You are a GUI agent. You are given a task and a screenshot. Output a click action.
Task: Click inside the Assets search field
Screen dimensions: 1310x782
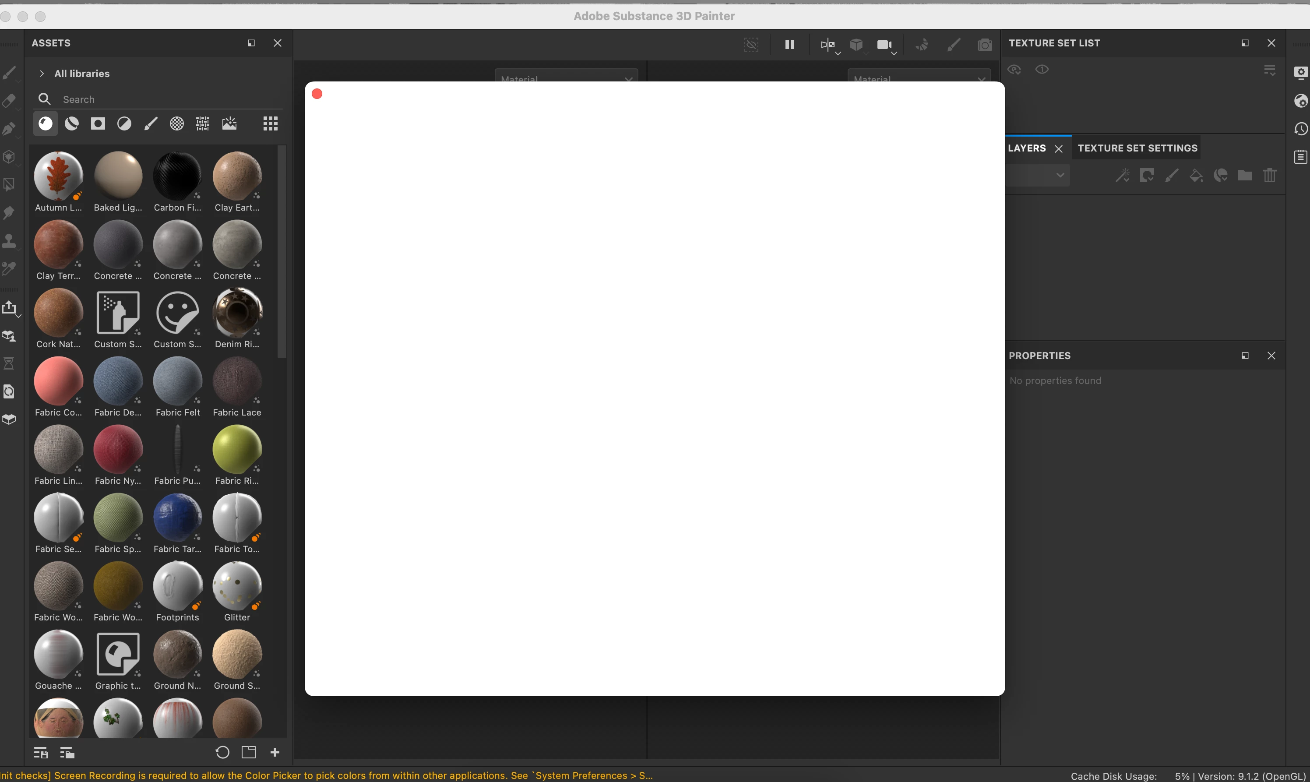pyautogui.click(x=158, y=99)
